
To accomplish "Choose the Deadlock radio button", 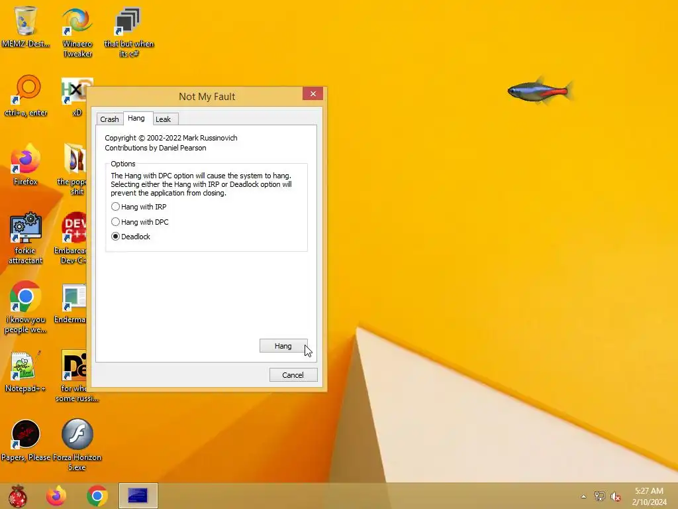I will point(115,237).
